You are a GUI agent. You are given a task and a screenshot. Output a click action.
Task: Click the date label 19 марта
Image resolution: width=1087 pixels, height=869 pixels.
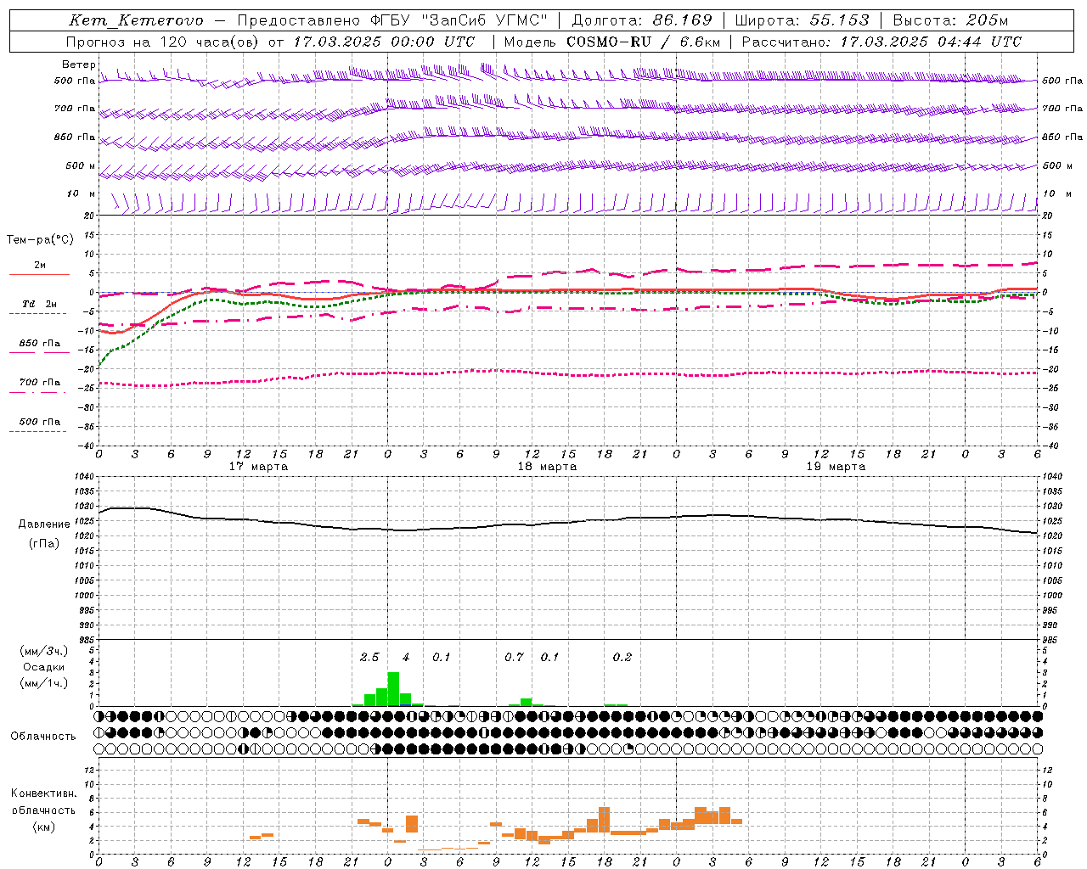click(x=836, y=467)
